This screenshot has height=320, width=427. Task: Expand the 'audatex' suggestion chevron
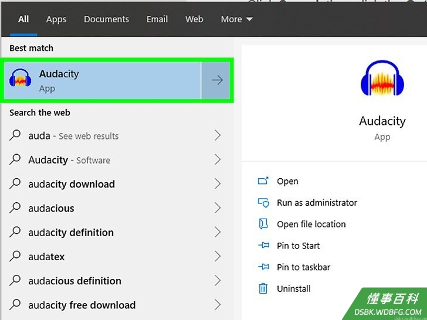coord(217,256)
